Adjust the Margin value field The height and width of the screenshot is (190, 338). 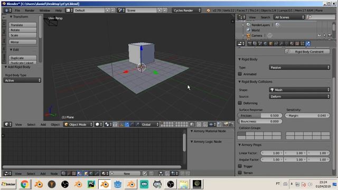[x=307, y=116]
